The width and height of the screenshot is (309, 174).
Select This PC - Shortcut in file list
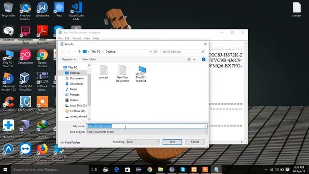click(x=141, y=74)
